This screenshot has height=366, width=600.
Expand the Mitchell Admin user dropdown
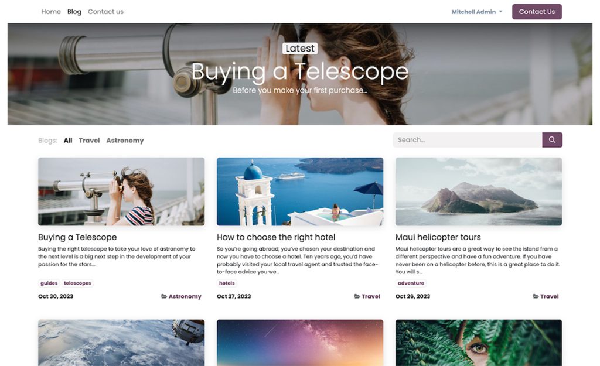477,12
